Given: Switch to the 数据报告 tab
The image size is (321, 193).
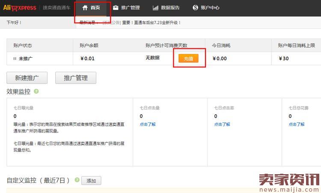Looking at the screenshot, I should click(166, 8).
